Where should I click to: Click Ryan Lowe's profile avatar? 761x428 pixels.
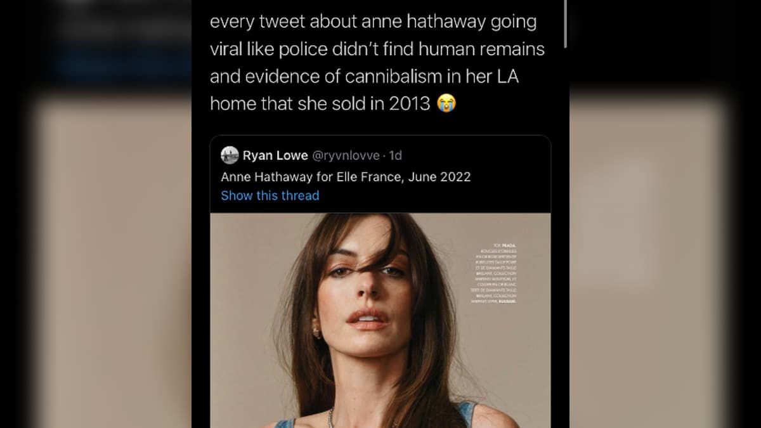click(x=230, y=154)
